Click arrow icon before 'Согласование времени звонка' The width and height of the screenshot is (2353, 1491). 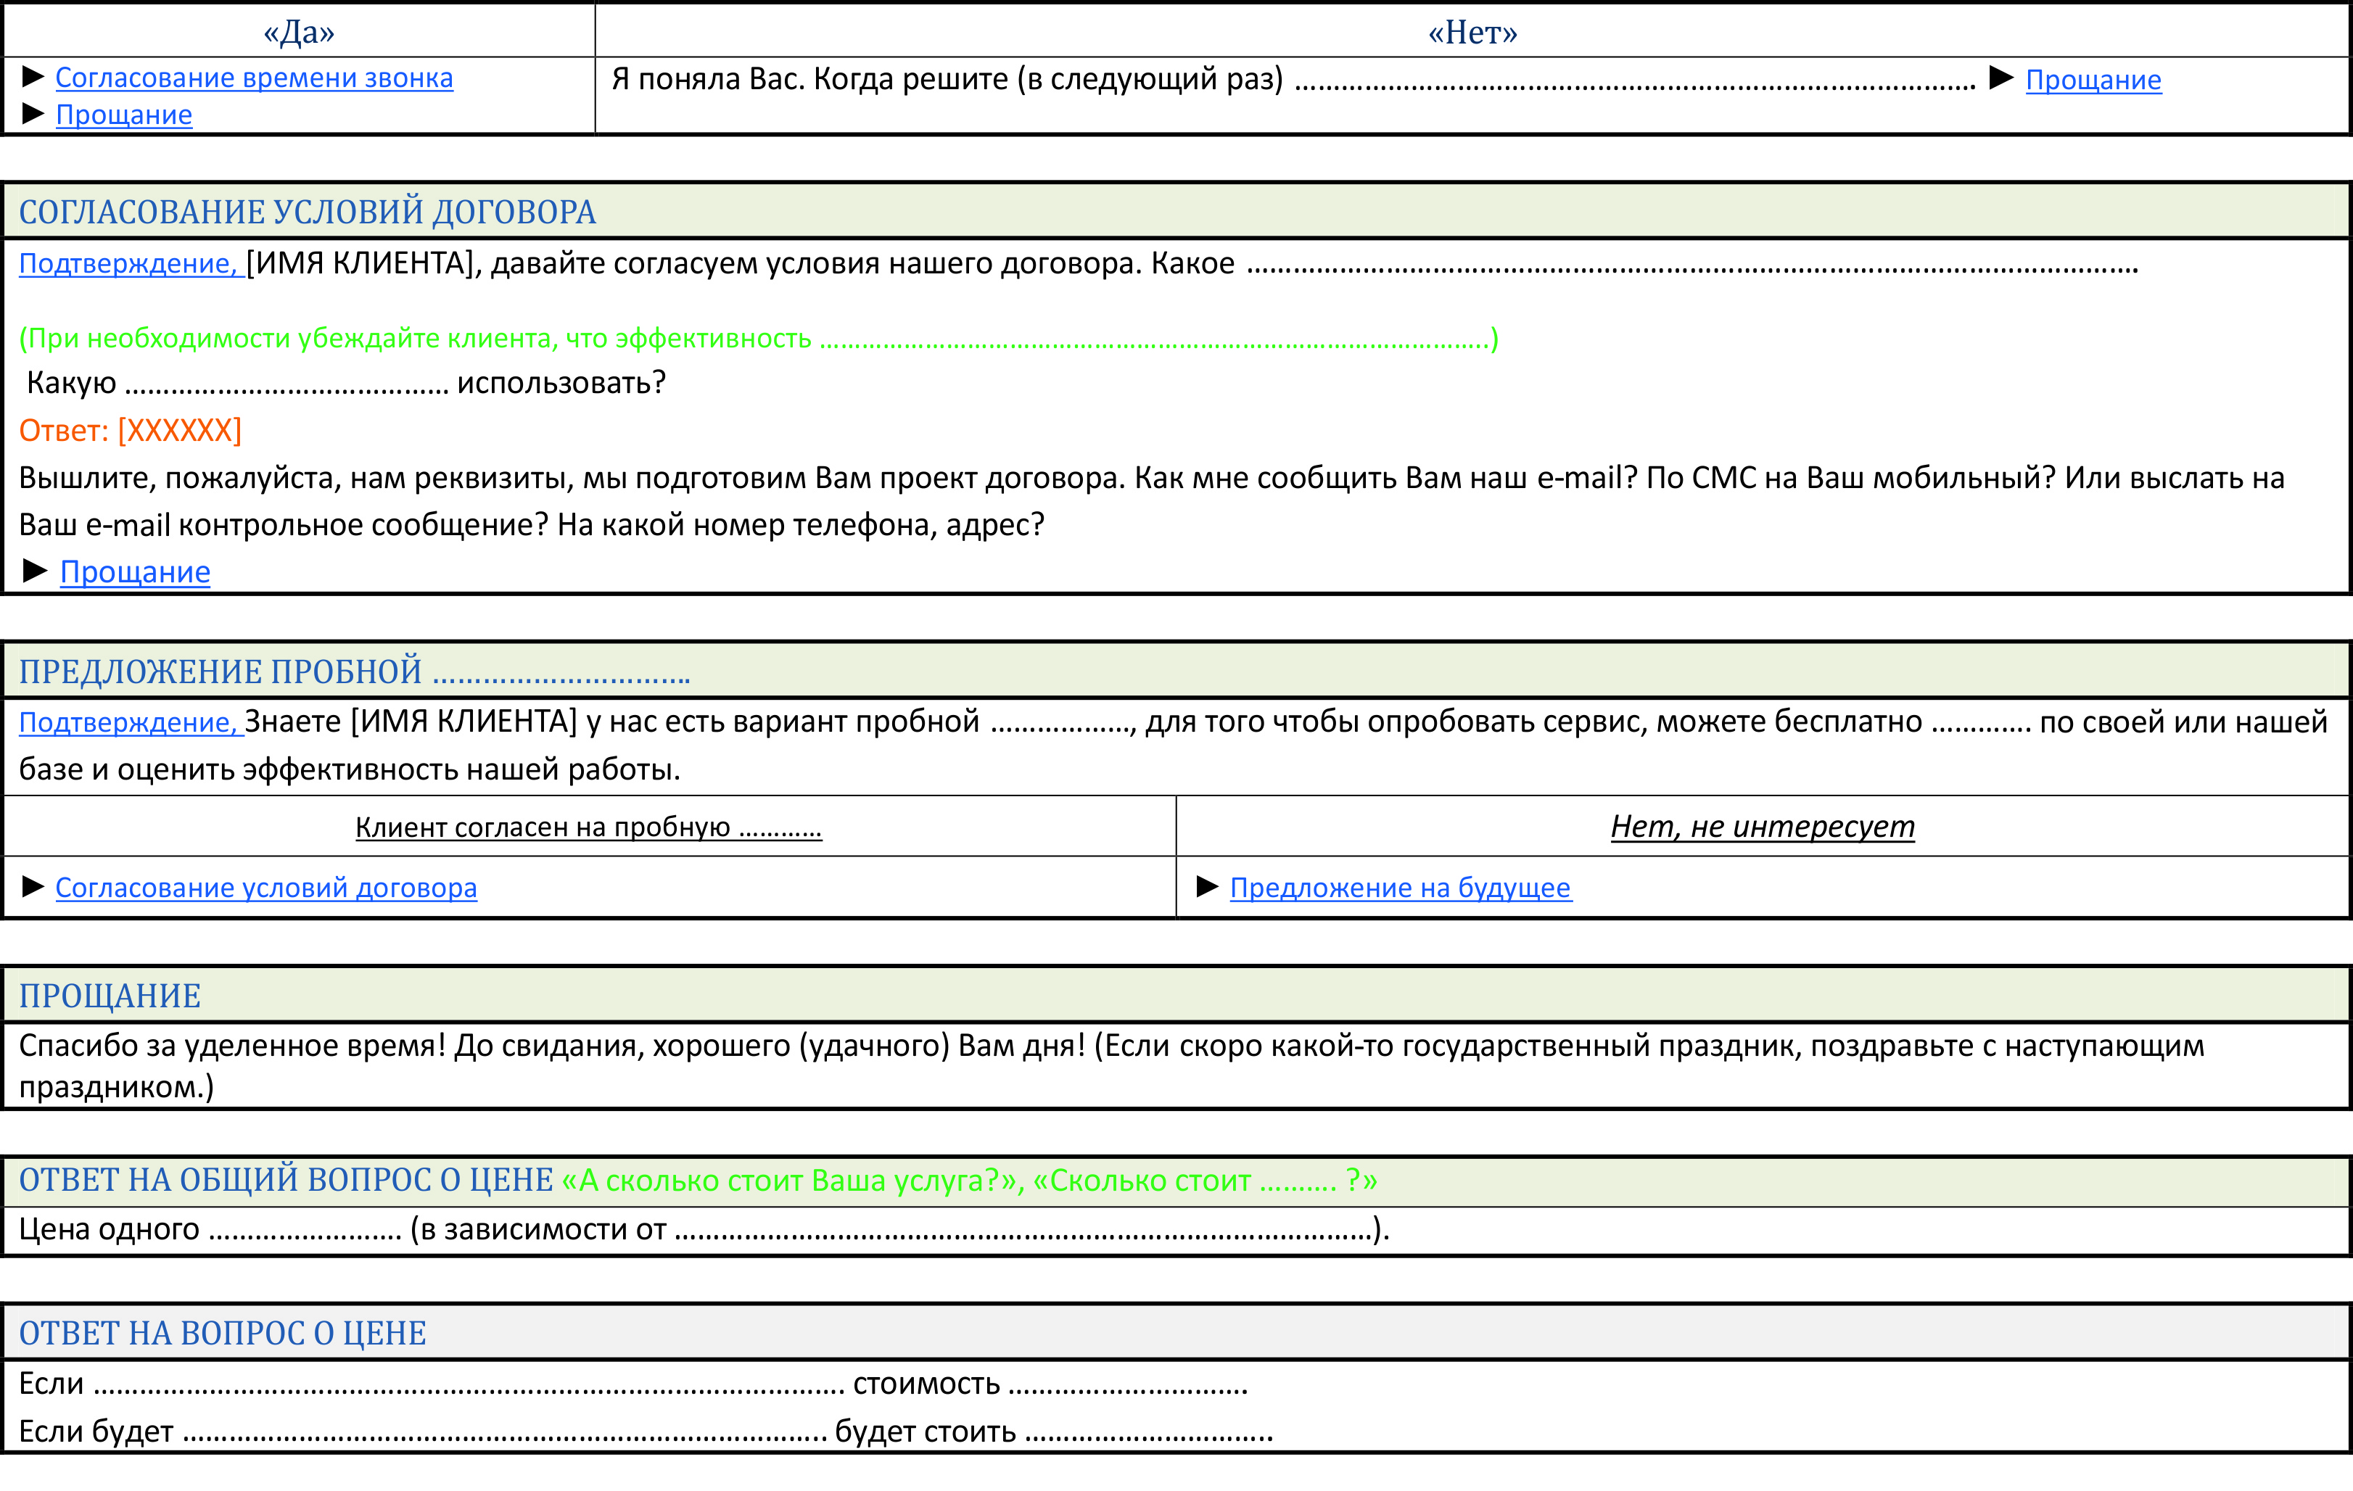pos(33,76)
